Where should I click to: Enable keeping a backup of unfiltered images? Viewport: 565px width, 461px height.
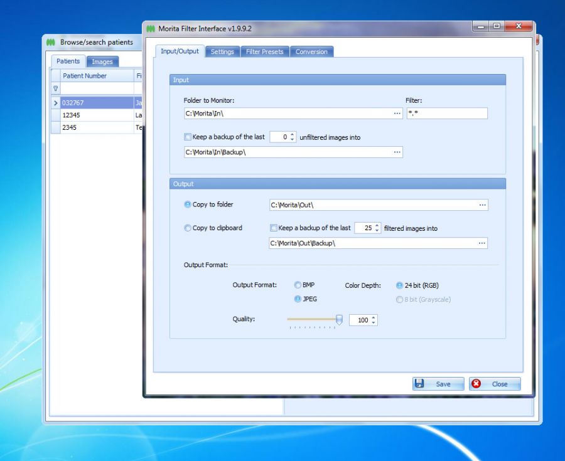coord(187,137)
